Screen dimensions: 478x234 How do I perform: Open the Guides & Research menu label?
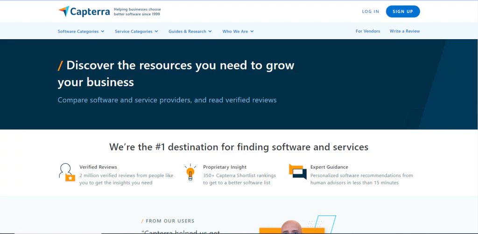(188, 31)
